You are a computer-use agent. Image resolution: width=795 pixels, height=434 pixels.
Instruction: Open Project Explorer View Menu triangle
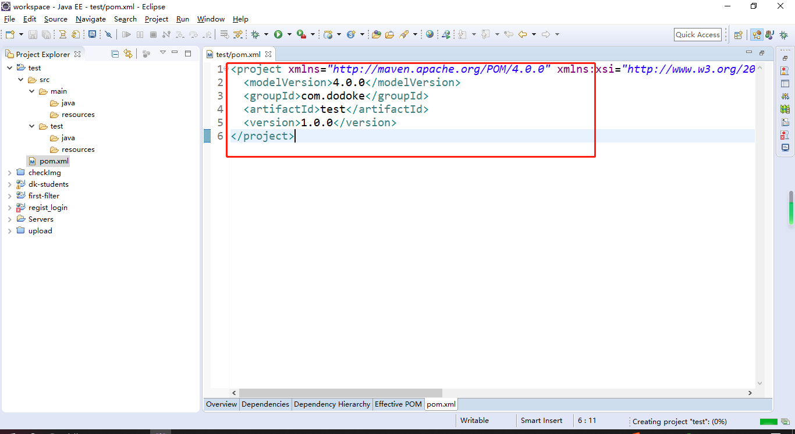pyautogui.click(x=163, y=53)
